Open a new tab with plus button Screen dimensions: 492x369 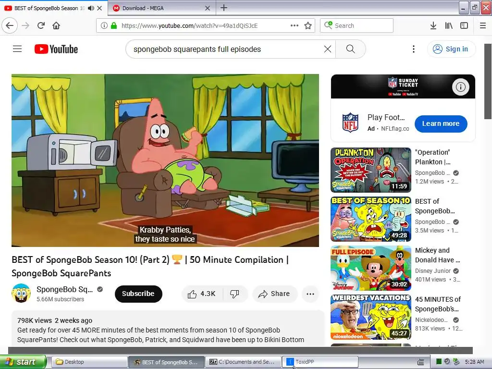click(224, 8)
